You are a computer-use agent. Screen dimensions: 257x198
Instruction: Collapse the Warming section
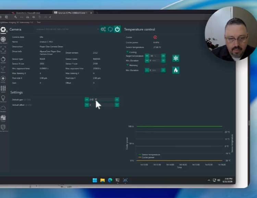(127, 65)
